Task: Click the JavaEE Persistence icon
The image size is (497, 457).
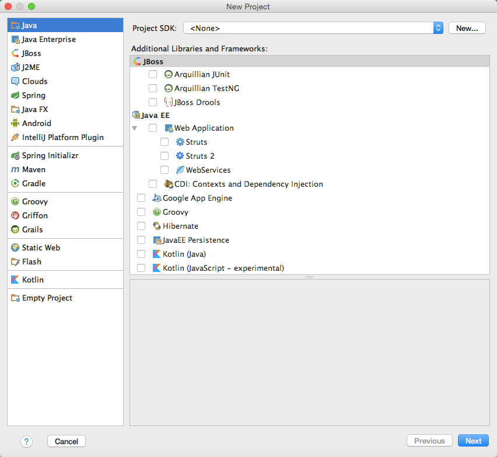Action: 157,240
